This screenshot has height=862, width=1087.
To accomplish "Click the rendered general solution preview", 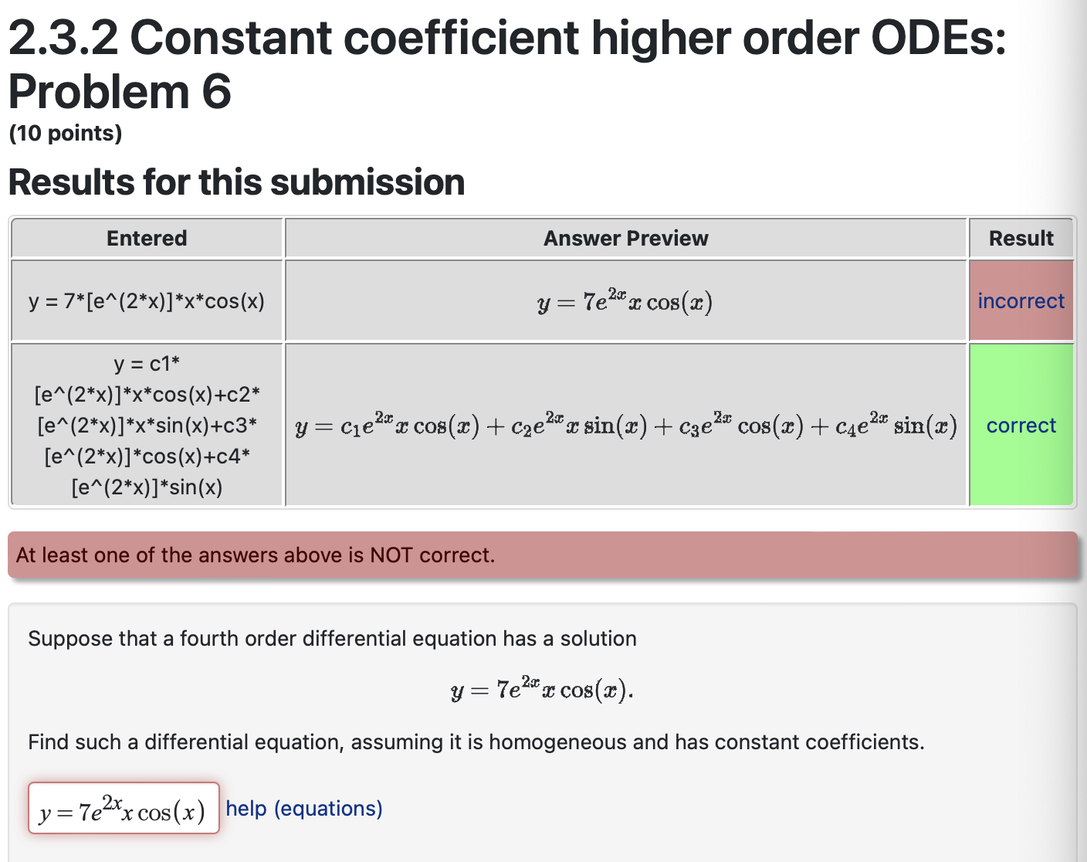I will tap(625, 425).
